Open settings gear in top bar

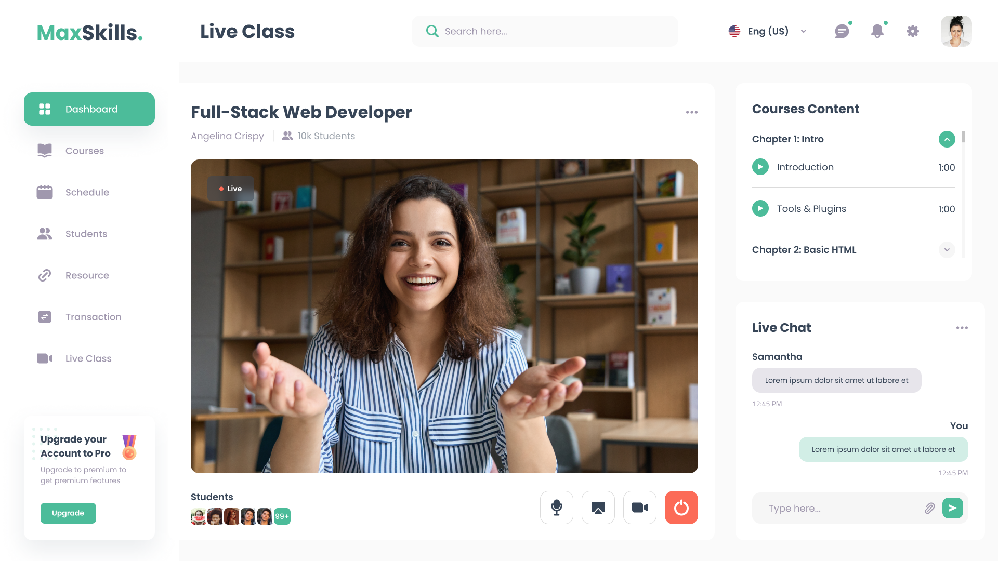(x=913, y=31)
